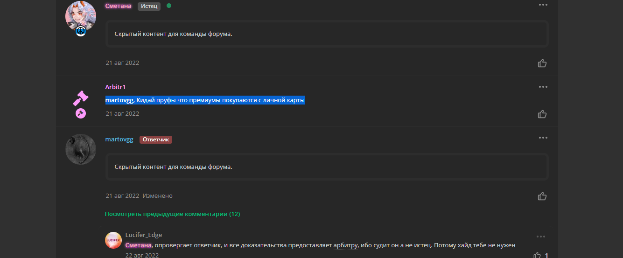Click the Истец role badge
Viewport: 623px width, 258px height.
149,6
